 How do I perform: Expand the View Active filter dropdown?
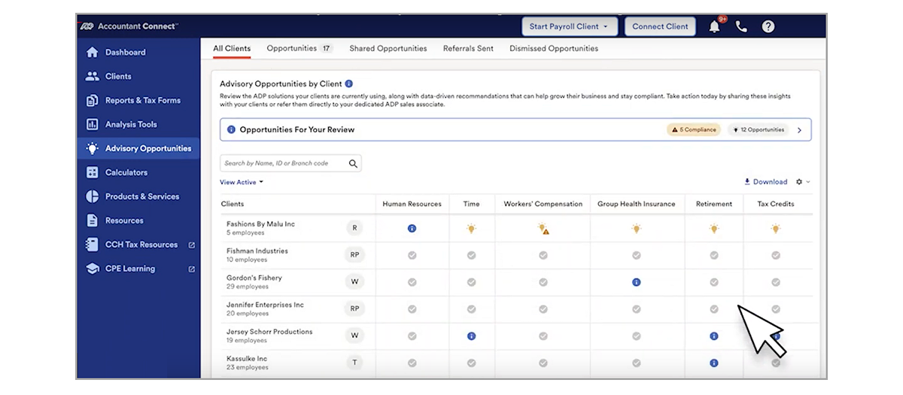(242, 182)
